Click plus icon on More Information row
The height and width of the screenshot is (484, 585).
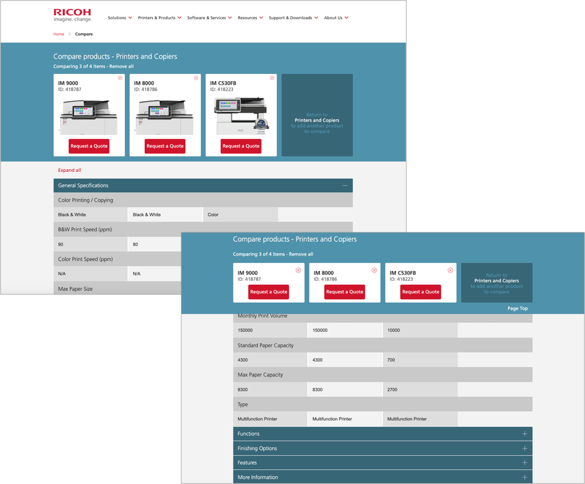coord(525,477)
